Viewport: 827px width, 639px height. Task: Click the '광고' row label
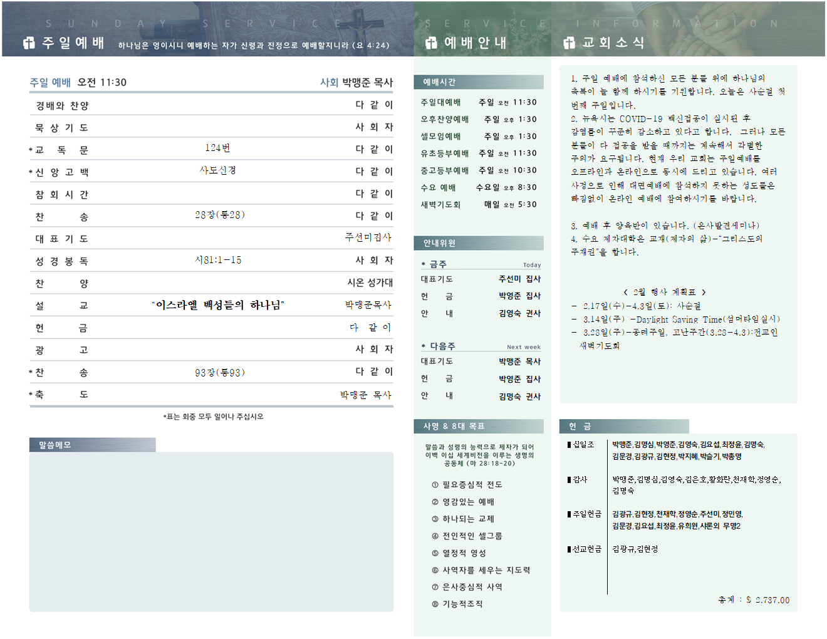tap(62, 350)
